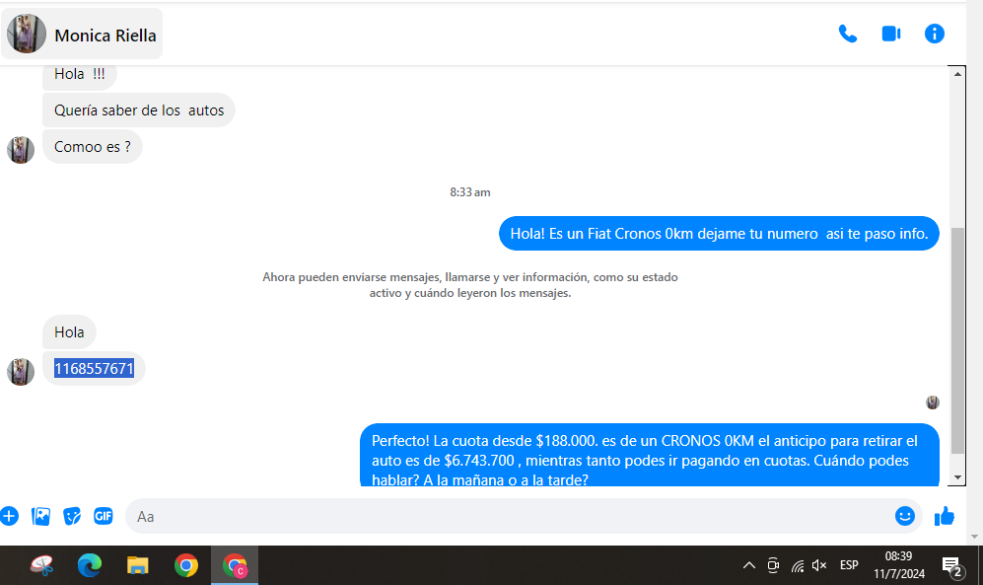Switch to the active Chrome profile window
The image size is (983, 585).
click(x=235, y=565)
